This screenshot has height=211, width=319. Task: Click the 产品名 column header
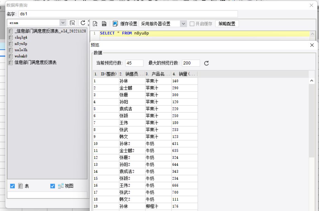click(x=158, y=74)
